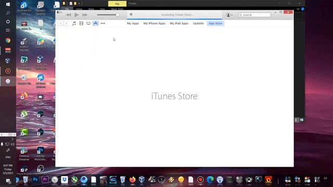Open Dropbox icon in the bottom dock
This screenshot has height=187, width=333.
pos(65,180)
